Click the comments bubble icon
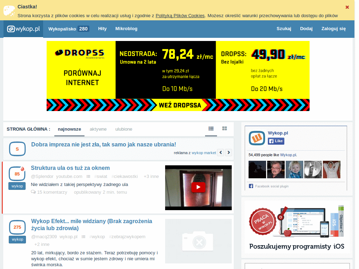This screenshot has height=269, width=359. click(x=33, y=192)
